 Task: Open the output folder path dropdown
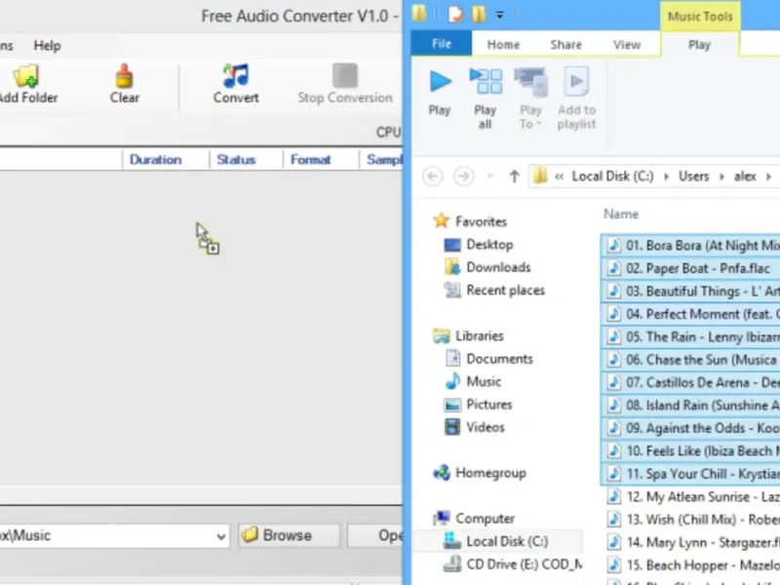pyautogui.click(x=221, y=537)
